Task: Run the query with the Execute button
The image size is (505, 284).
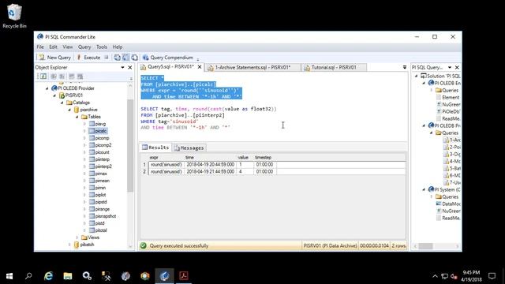Action: (x=88, y=58)
